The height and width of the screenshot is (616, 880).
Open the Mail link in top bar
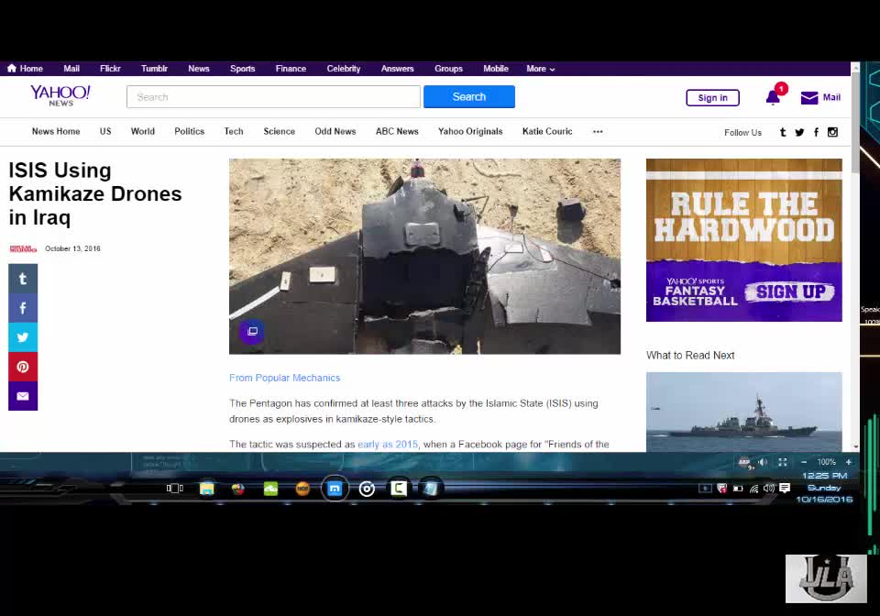pos(71,69)
